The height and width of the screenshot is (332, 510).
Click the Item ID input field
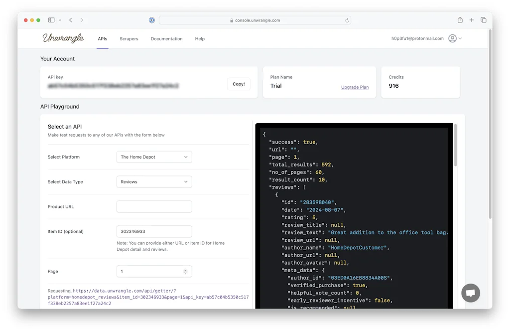[154, 231]
